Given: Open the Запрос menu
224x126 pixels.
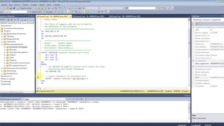Looking at the screenshot, I should [x=17, y=5].
